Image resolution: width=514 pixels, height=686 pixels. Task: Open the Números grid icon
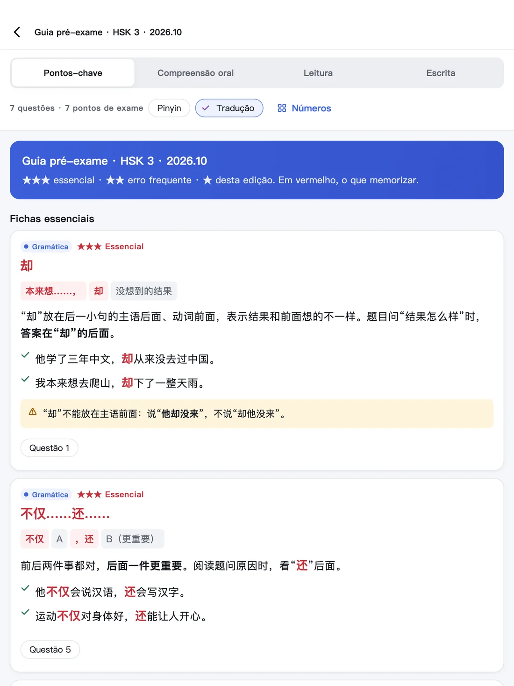[282, 108]
